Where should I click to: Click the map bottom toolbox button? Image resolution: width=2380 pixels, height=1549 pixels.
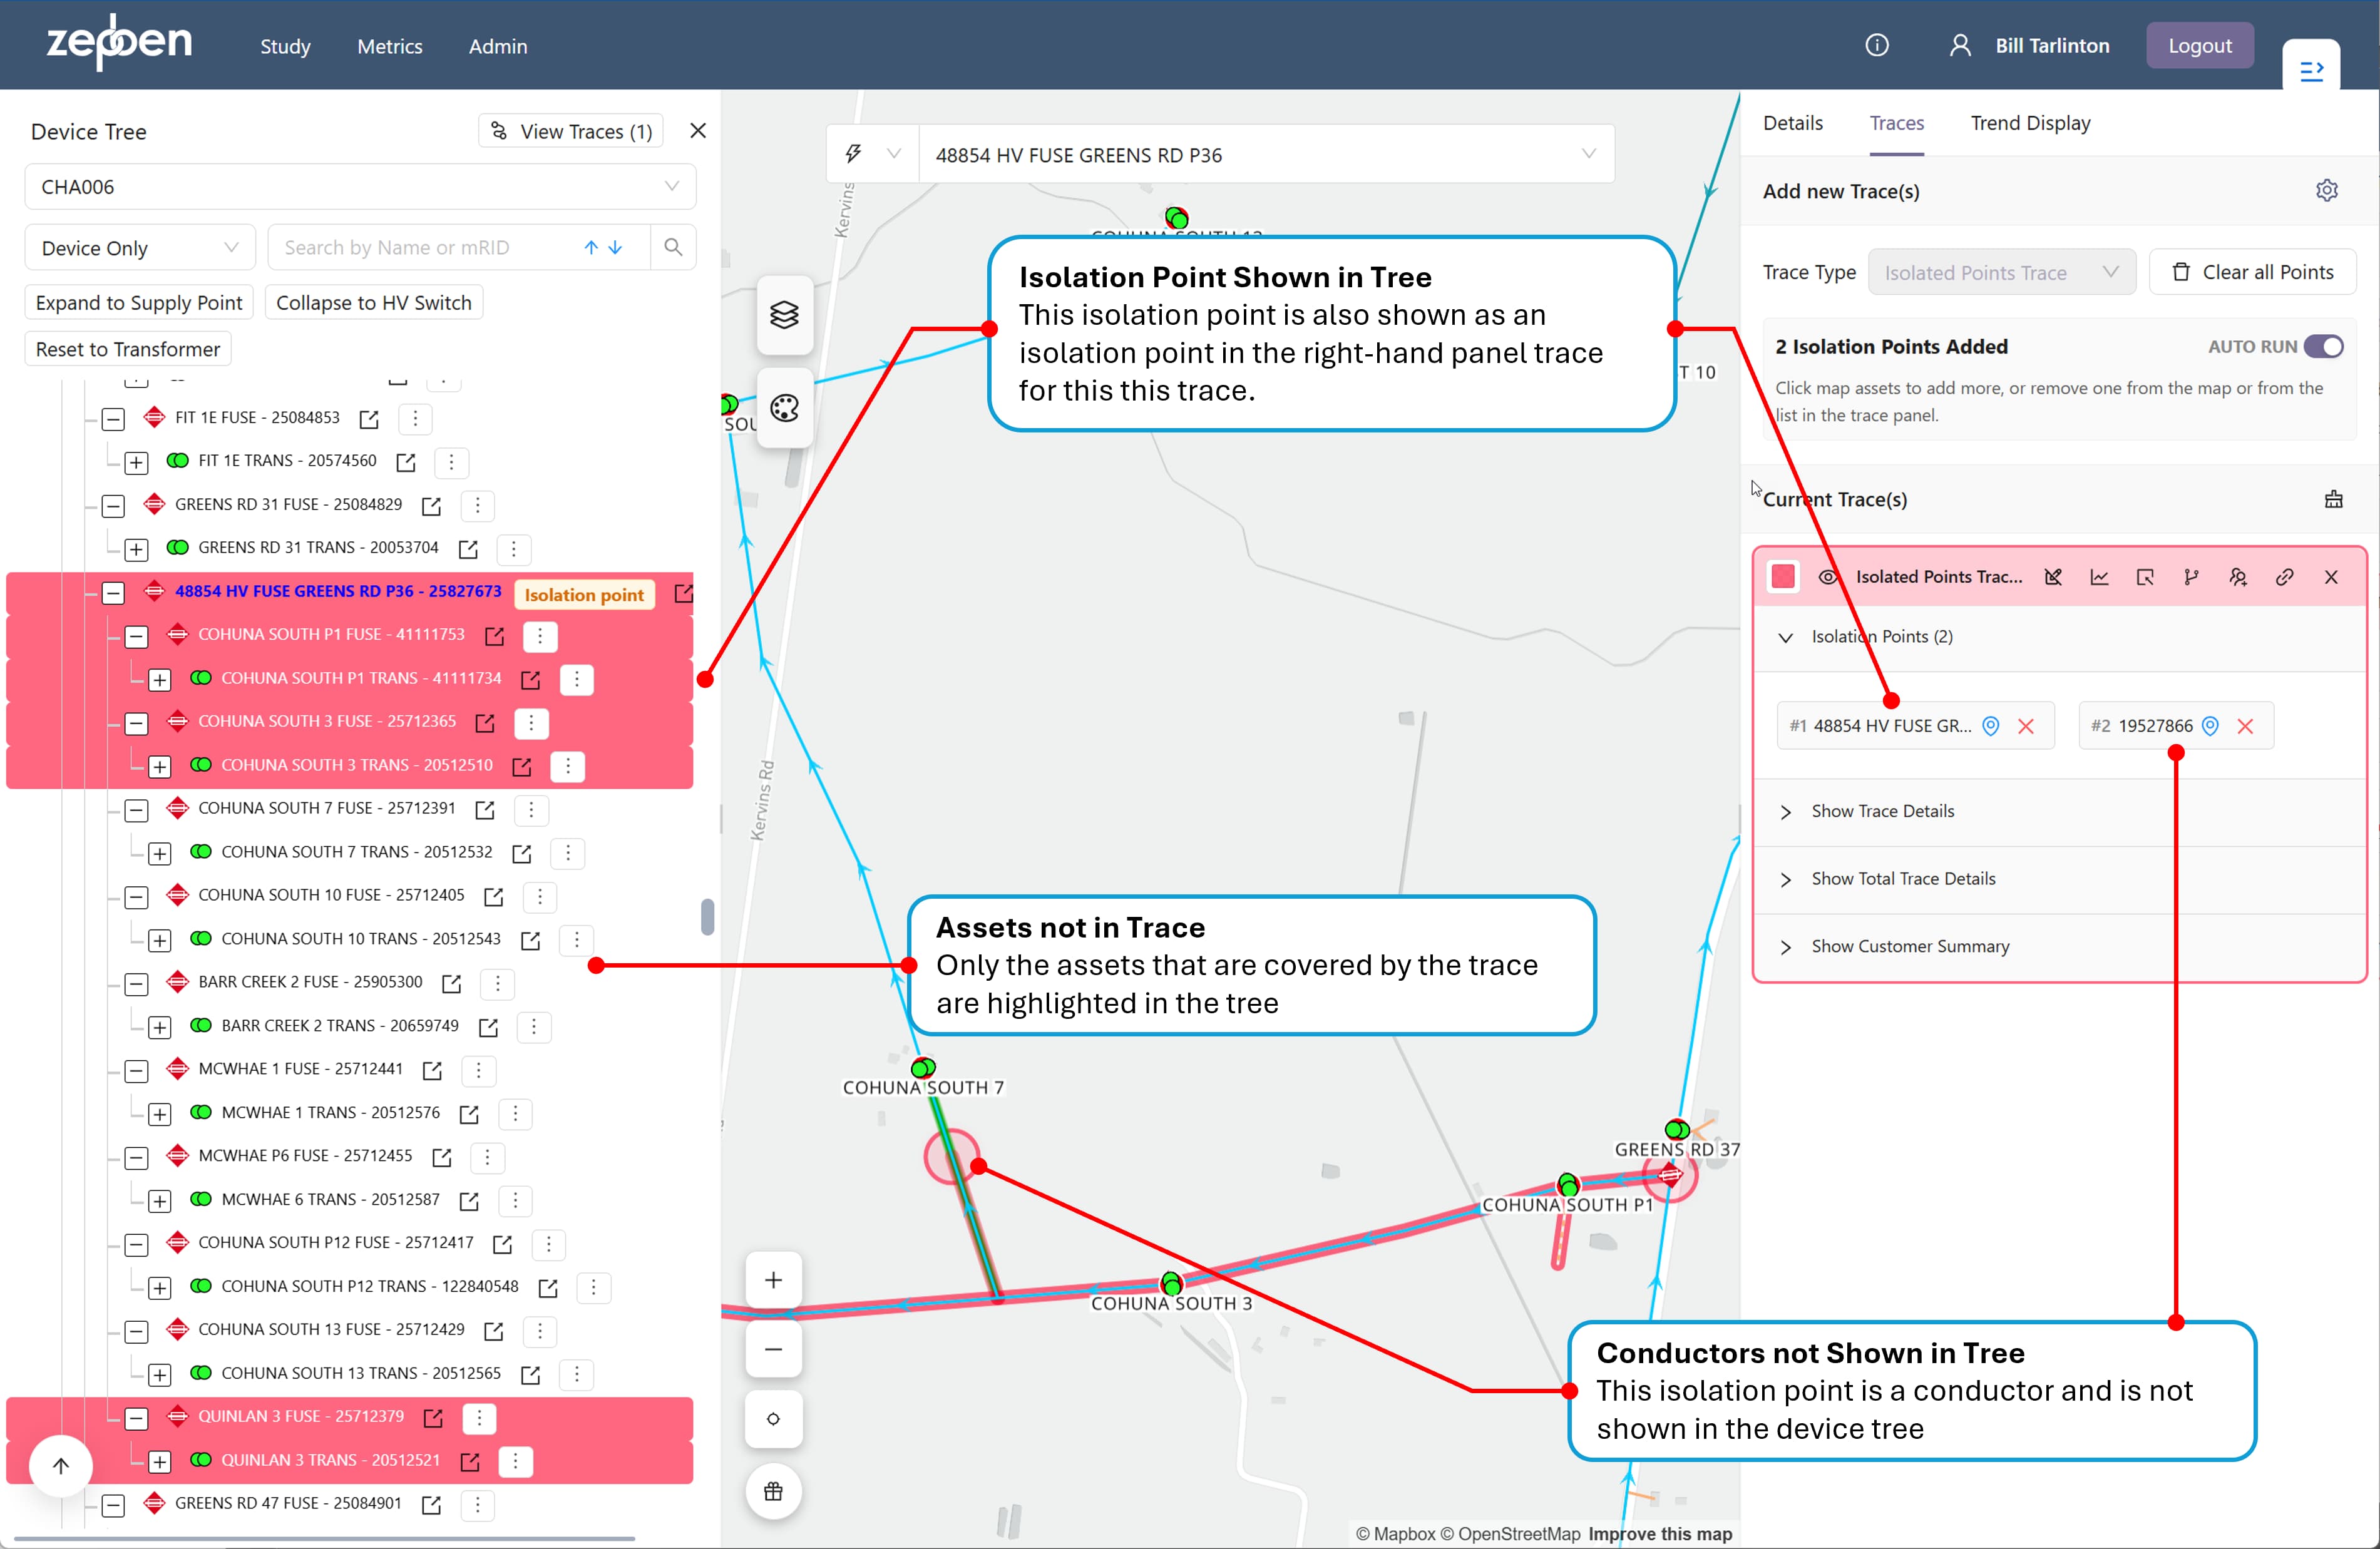coord(773,1491)
